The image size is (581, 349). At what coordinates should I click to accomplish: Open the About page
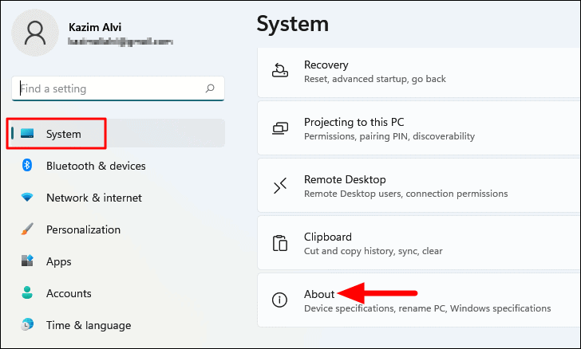point(419,300)
